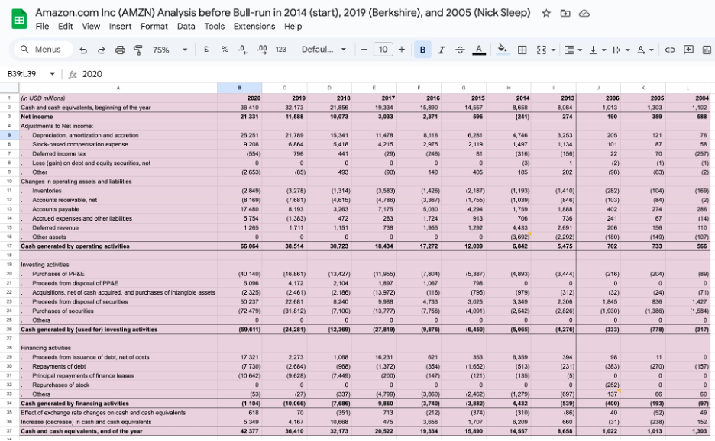Select cell (241) net income 2014
Screen dimensions: 715x441
click(x=509, y=117)
